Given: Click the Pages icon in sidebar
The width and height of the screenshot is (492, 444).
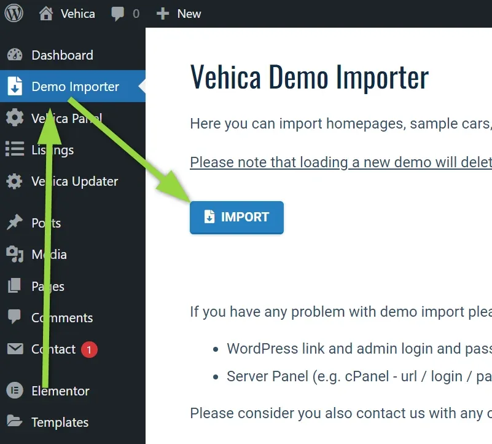Looking at the screenshot, I should pos(14,285).
